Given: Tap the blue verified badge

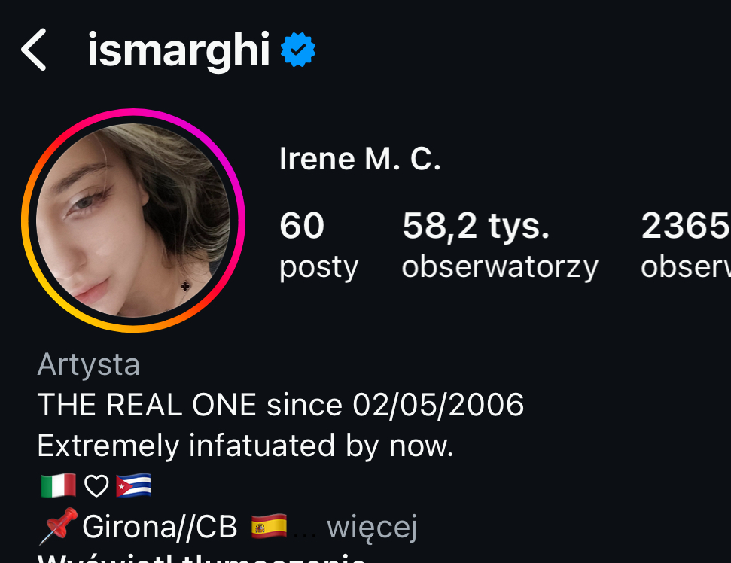Looking at the screenshot, I should point(298,50).
